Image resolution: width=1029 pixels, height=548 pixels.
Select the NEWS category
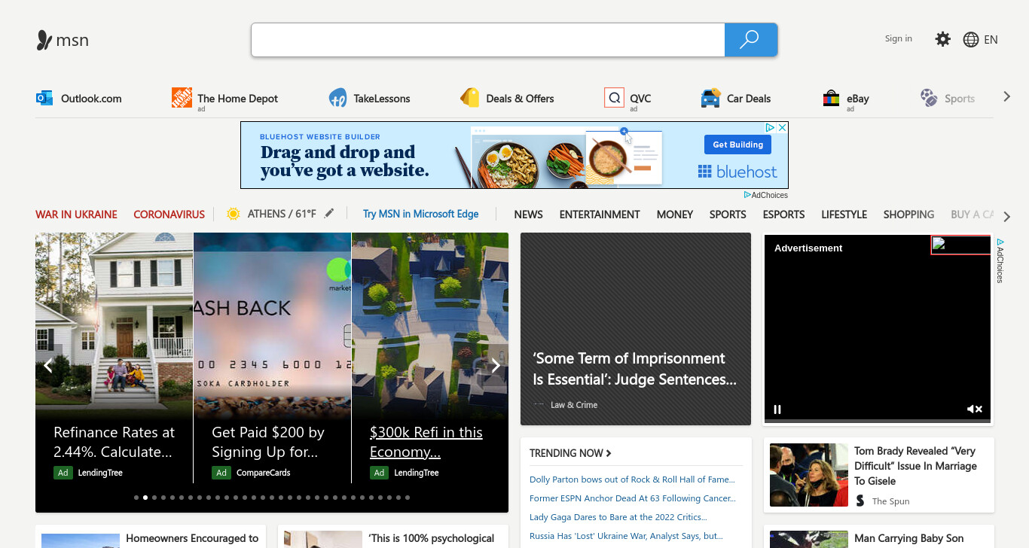pos(528,215)
